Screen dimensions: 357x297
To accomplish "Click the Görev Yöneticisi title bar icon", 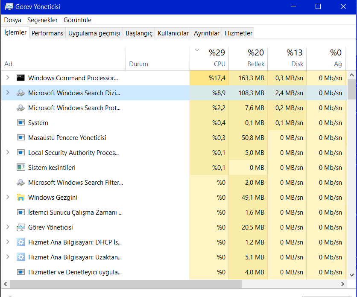I will pyautogui.click(x=9, y=6).
